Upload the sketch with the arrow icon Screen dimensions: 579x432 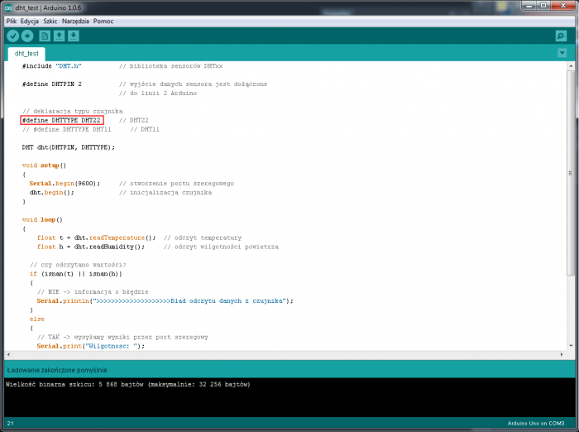point(28,36)
